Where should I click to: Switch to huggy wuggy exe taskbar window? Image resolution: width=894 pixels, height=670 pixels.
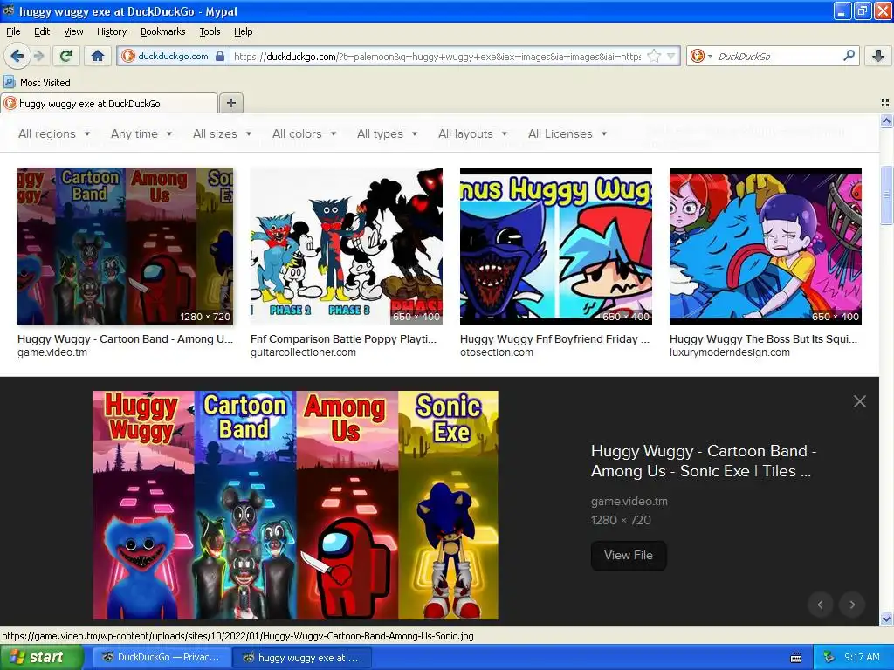pos(301,658)
